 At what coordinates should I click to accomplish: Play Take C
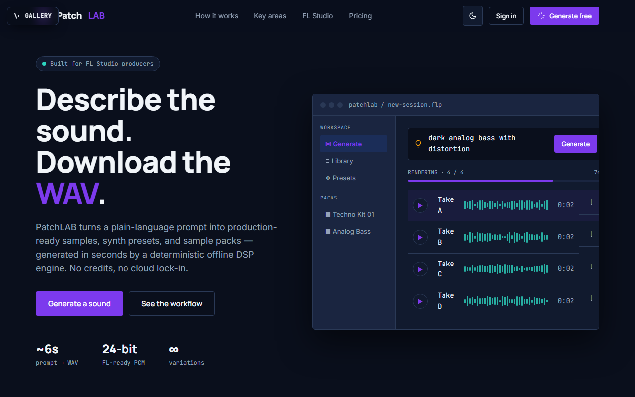tap(420, 269)
